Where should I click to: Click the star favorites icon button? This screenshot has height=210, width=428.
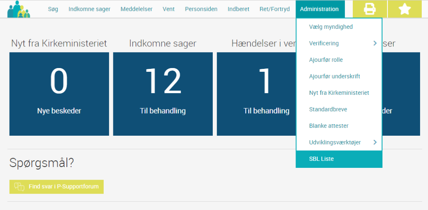pos(405,9)
